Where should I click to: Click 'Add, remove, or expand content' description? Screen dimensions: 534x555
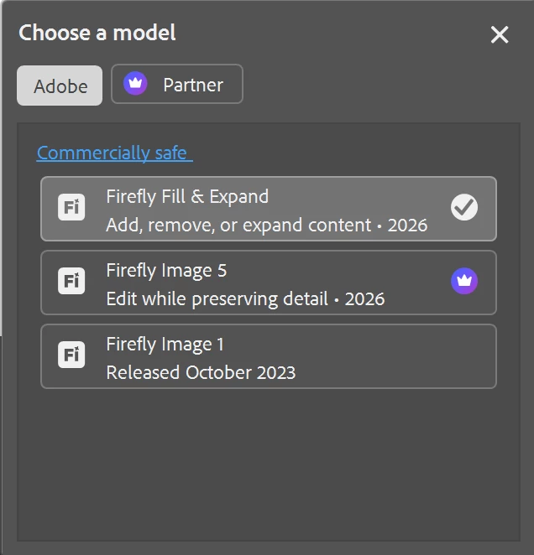238,225
